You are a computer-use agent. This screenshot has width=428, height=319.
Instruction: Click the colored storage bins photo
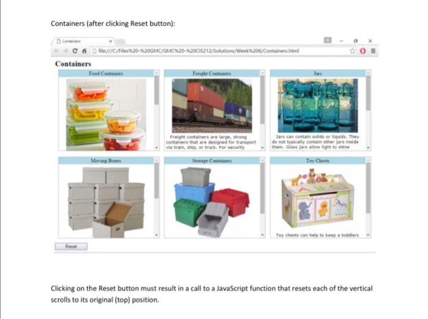212,202
